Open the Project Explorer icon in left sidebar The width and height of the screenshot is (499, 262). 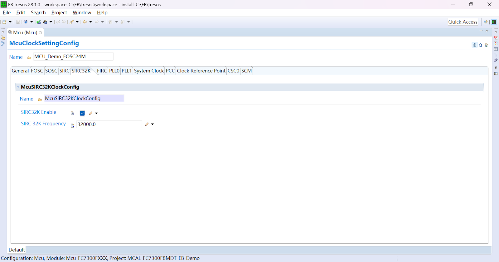3,38
